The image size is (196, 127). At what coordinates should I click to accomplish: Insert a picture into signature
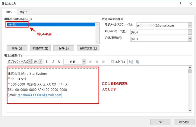[131, 62]
